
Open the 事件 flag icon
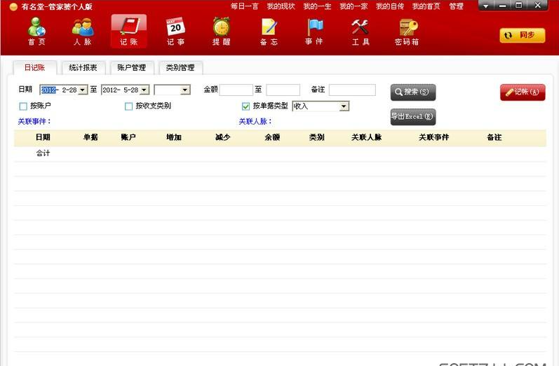(314, 31)
